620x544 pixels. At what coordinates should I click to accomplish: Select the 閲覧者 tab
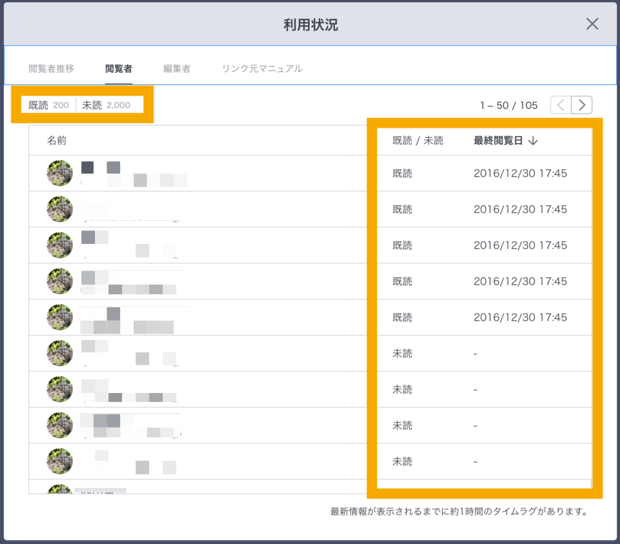tap(119, 68)
